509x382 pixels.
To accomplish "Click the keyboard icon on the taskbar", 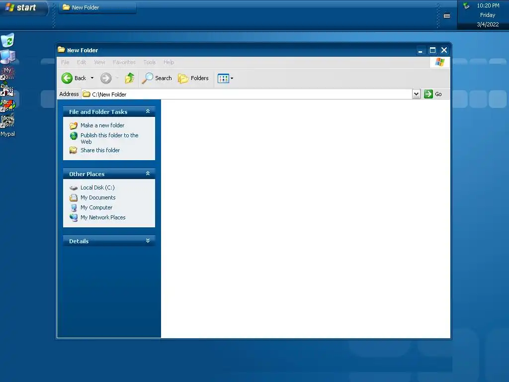I will click(447, 15).
